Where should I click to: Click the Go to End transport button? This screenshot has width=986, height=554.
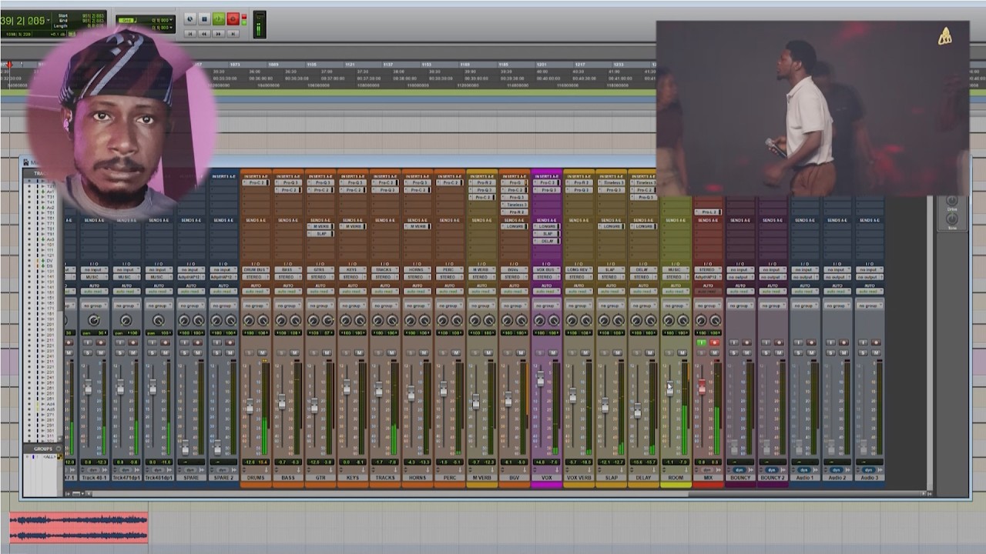pyautogui.click(x=233, y=33)
